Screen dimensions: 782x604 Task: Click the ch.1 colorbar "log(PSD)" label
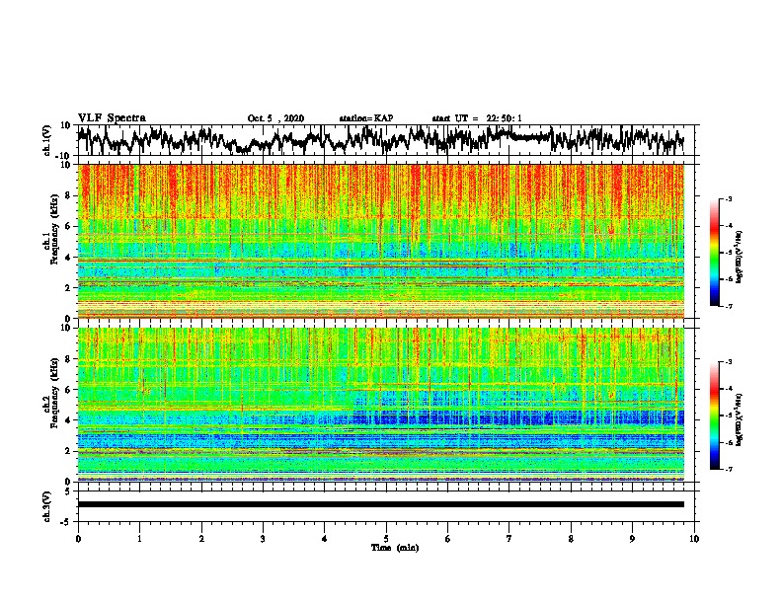[740, 258]
